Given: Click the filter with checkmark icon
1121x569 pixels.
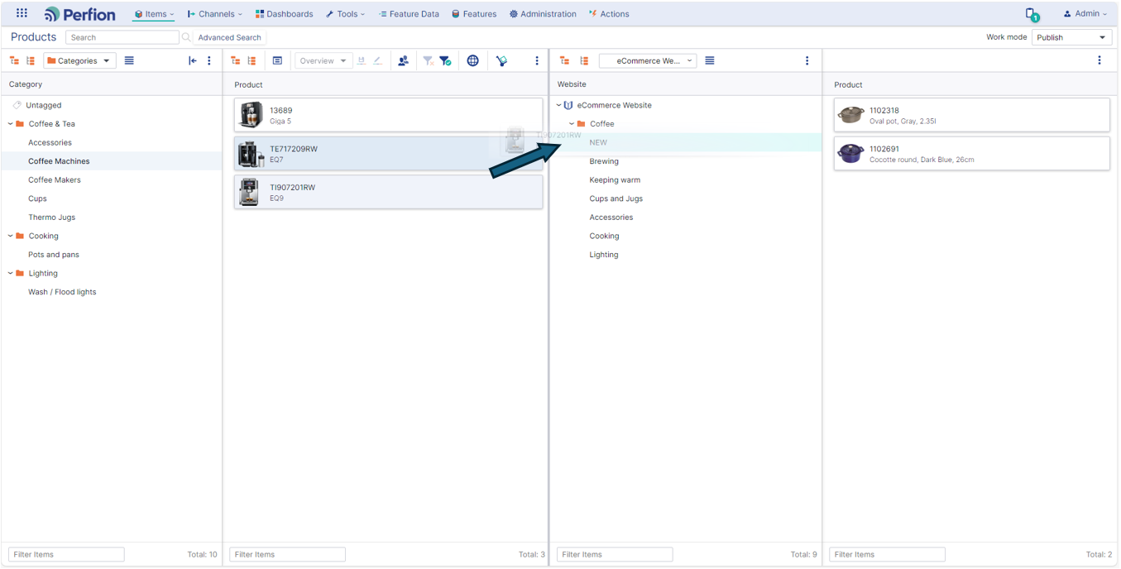Looking at the screenshot, I should click(445, 60).
